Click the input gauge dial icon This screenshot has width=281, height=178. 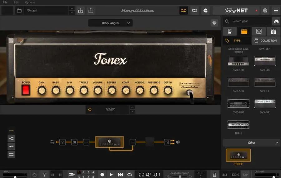pyautogui.click(x=35, y=175)
